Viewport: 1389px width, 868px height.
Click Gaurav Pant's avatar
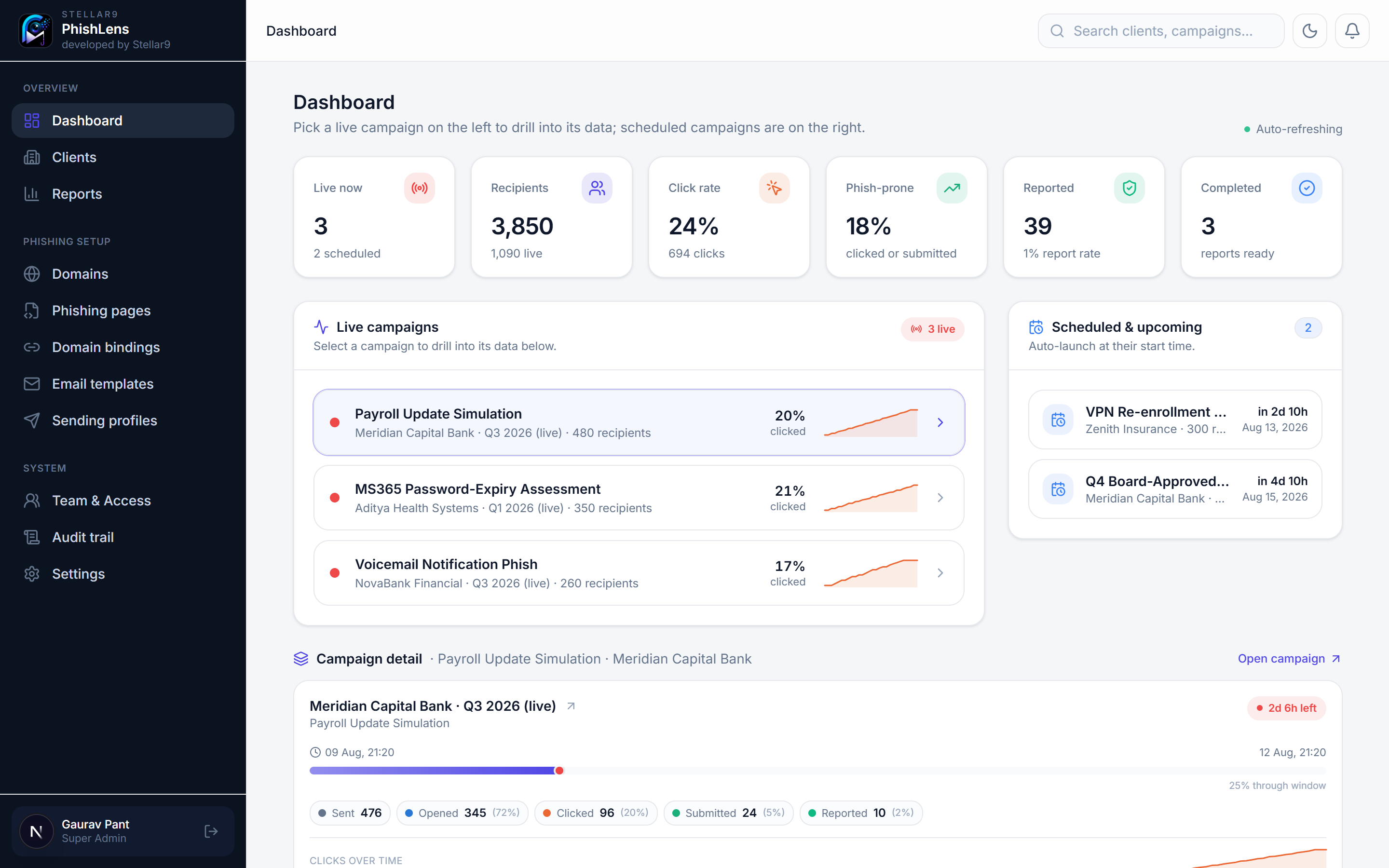pos(36,831)
